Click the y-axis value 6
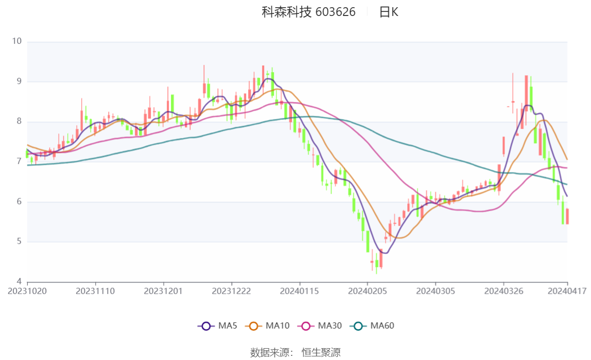This screenshot has height=360, width=591. point(19,202)
